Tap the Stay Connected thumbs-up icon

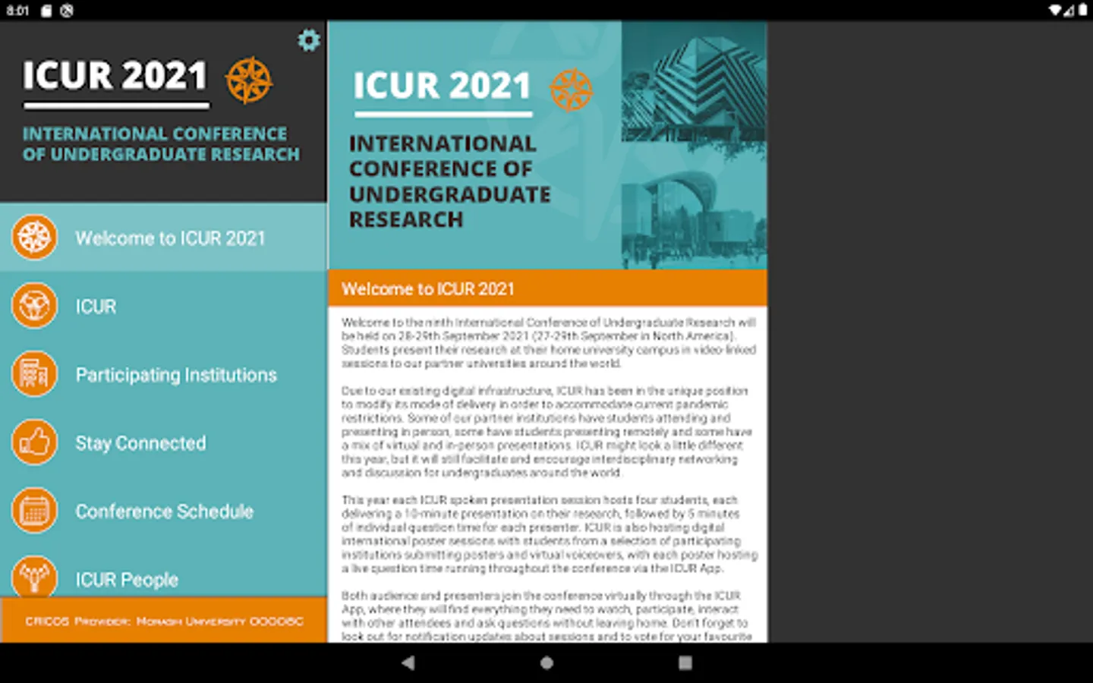34,442
